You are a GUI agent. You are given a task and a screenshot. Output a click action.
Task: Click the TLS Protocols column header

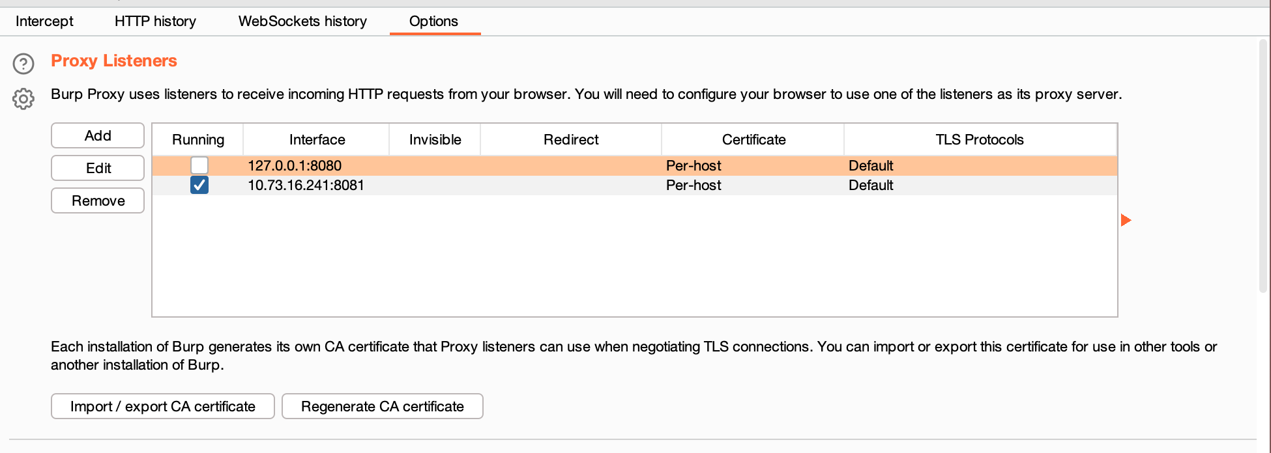click(x=979, y=139)
